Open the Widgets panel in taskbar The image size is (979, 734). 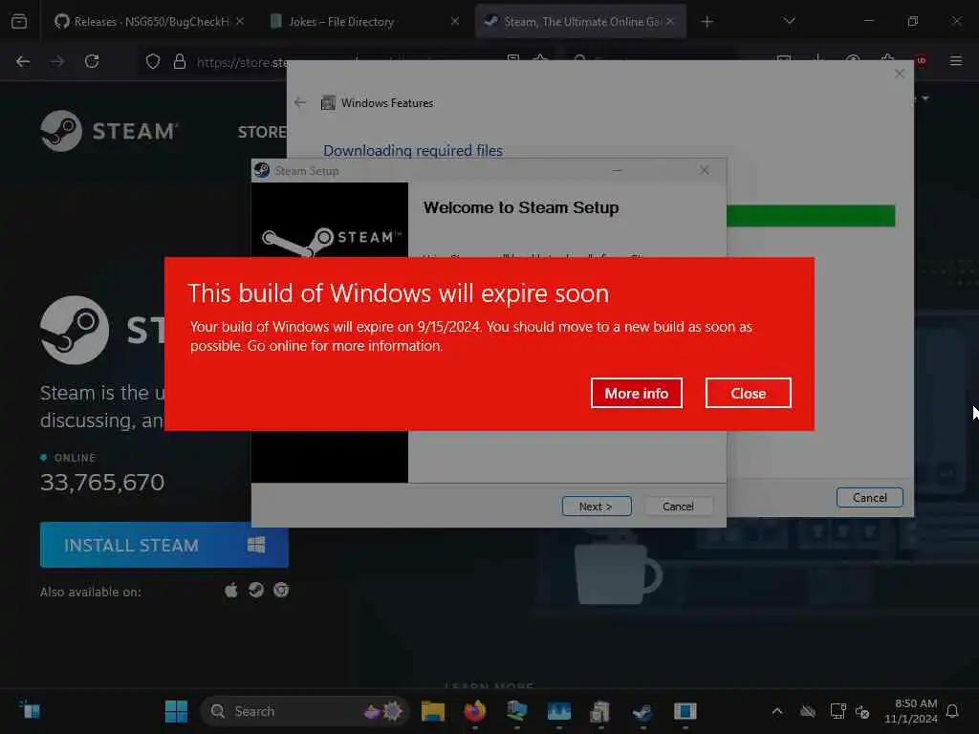click(x=30, y=710)
